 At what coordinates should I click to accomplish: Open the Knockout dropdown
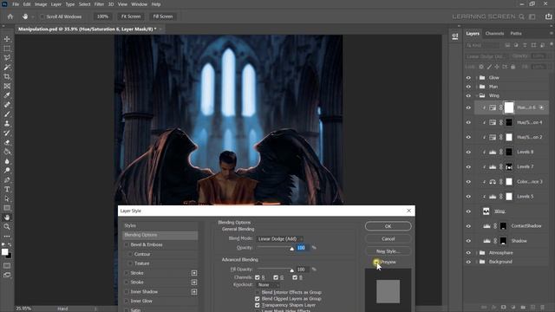click(268, 285)
